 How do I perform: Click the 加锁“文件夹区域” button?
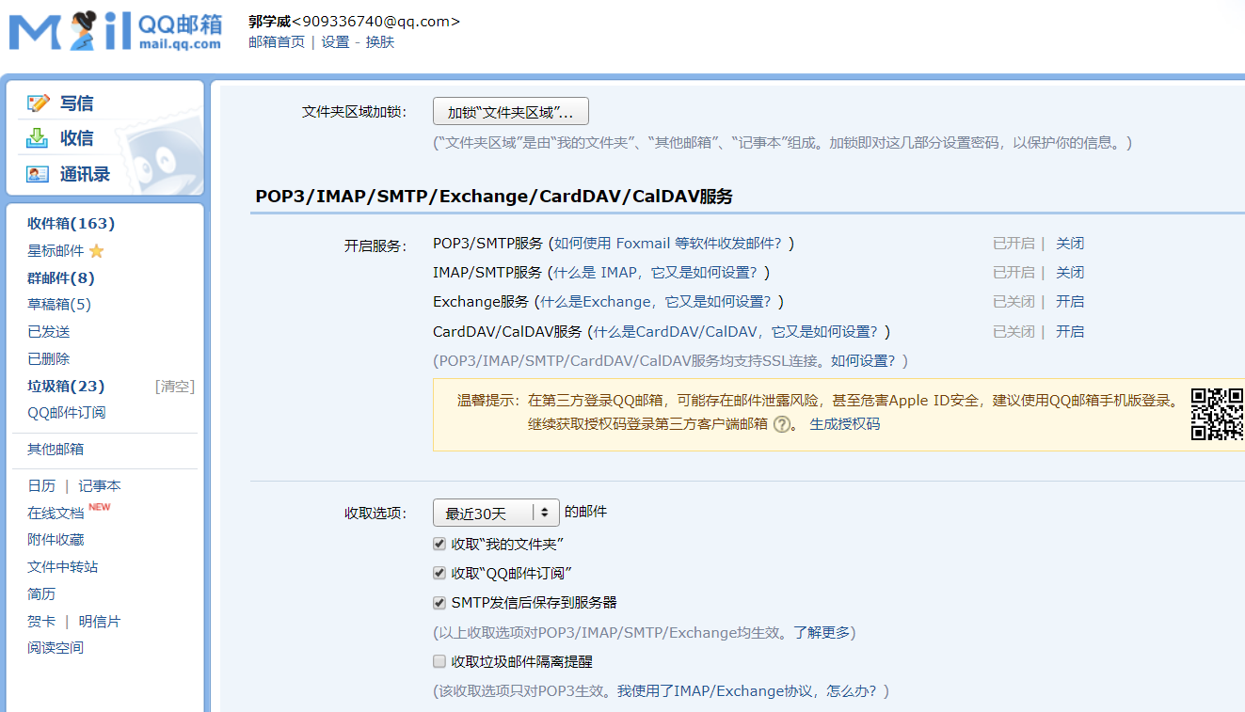[x=510, y=112]
